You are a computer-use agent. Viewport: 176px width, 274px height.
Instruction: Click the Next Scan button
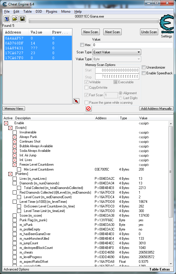(x=112, y=32)
